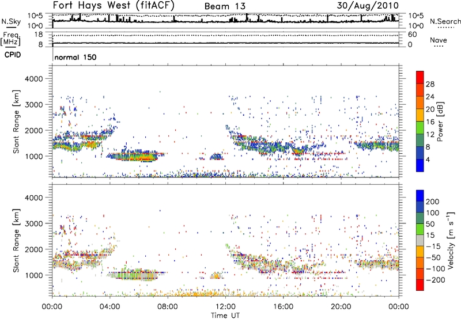The width and height of the screenshot is (461, 319).
Task: Click the 'N.Sky' legend label
Action: 11,21
